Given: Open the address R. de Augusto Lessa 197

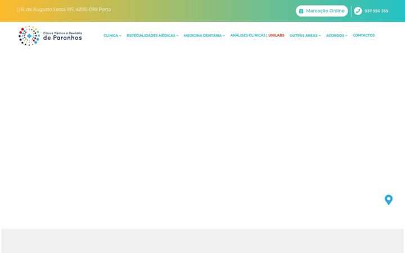Looking at the screenshot, I should point(66,10).
